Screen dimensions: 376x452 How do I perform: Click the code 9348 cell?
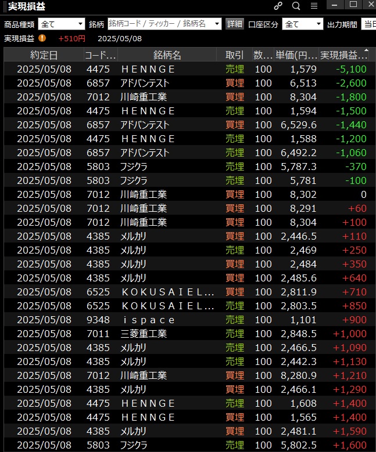tap(98, 320)
